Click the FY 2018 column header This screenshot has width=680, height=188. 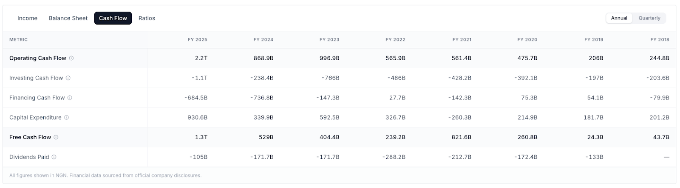pyautogui.click(x=660, y=39)
